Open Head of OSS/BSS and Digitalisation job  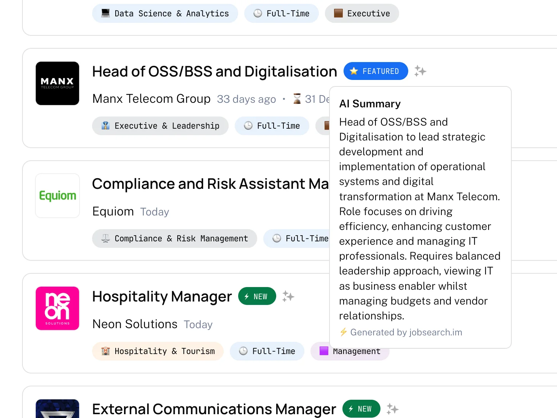[x=215, y=72]
